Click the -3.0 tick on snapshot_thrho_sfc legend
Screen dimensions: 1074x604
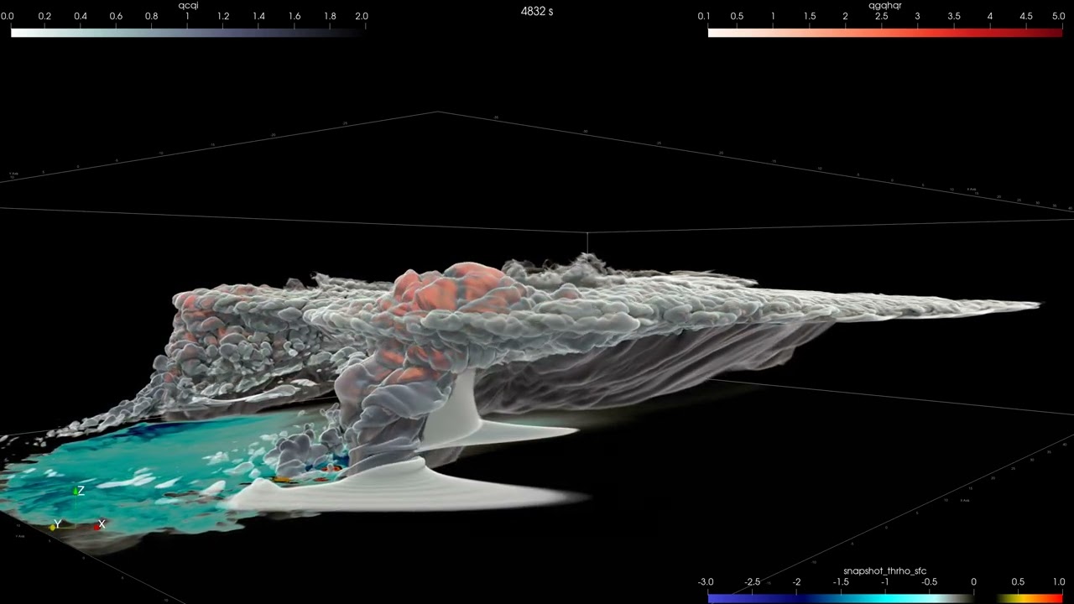706,581
